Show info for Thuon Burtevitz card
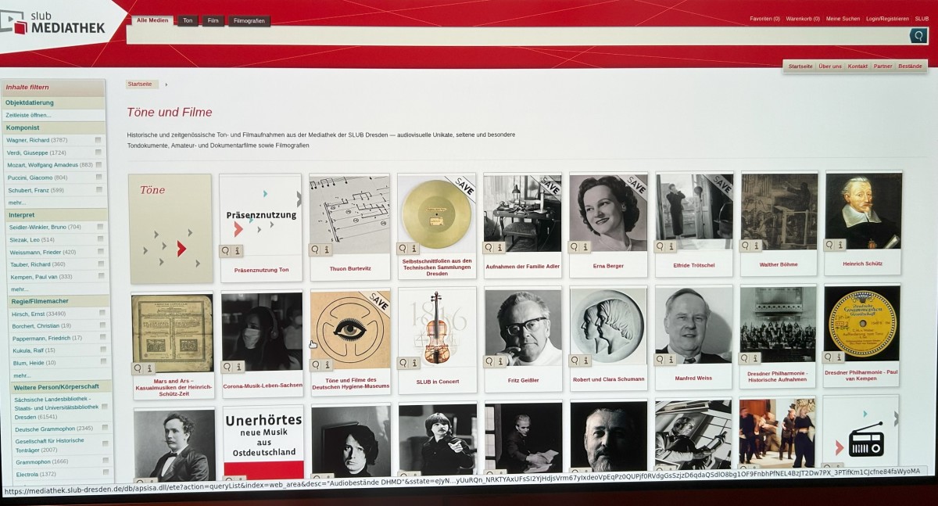This screenshot has height=506, width=938. (328, 249)
